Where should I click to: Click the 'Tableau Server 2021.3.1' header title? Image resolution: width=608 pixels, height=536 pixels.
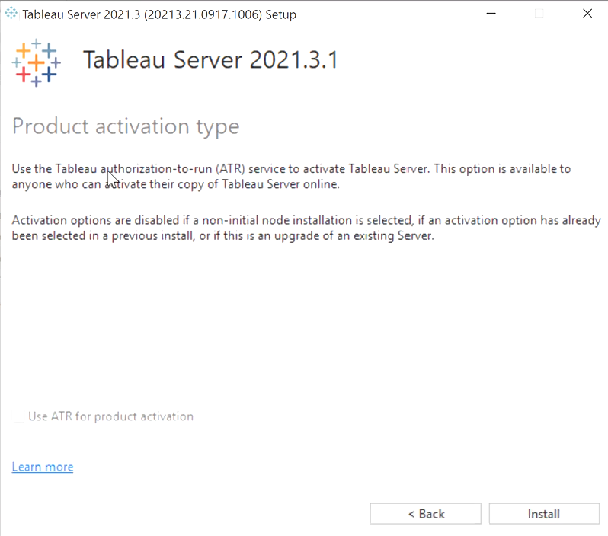210,59
